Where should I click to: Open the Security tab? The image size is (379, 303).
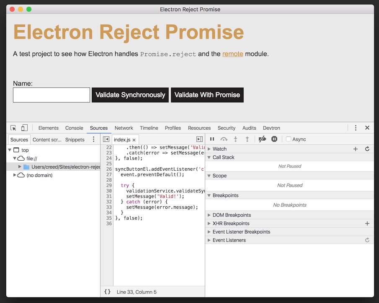(227, 128)
